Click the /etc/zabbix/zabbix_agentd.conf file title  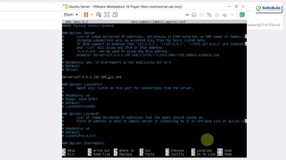158,22
